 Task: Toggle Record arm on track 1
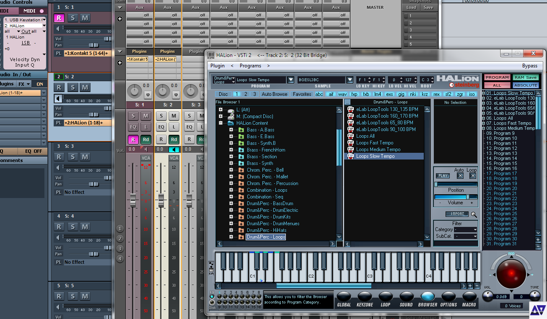59,18
